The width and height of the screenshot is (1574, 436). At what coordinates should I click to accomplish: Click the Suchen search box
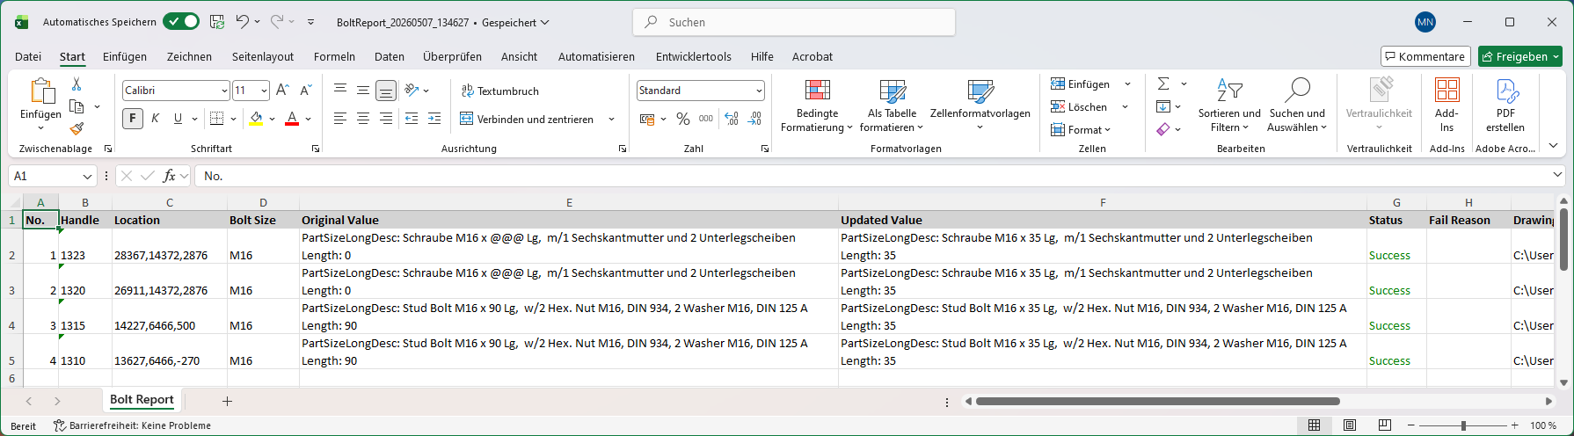(x=794, y=22)
